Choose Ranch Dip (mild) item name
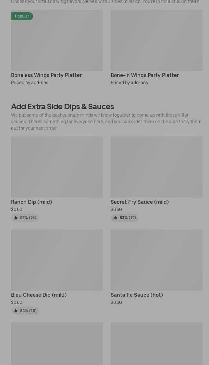The image size is (209, 365). tap(31, 202)
